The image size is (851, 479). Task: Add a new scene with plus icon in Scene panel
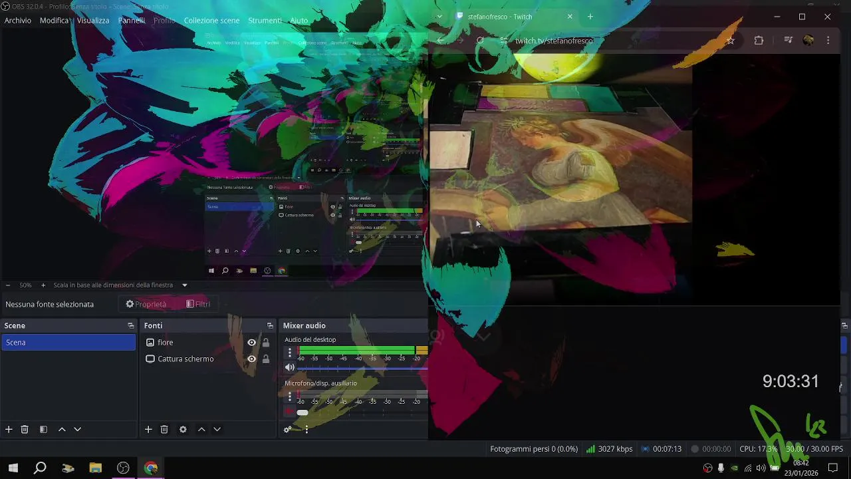click(x=9, y=430)
